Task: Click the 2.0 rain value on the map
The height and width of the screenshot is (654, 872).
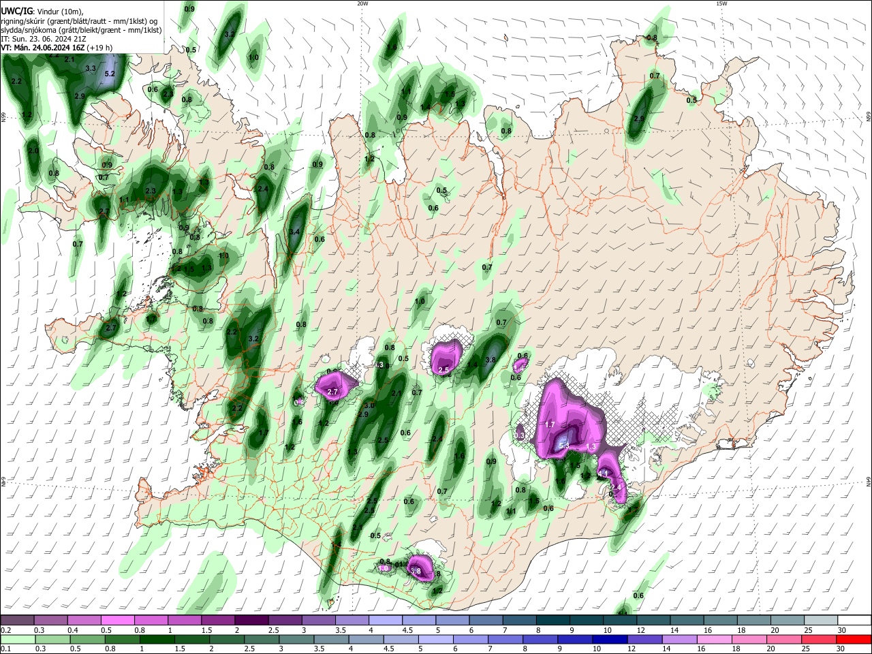Action: click(33, 151)
